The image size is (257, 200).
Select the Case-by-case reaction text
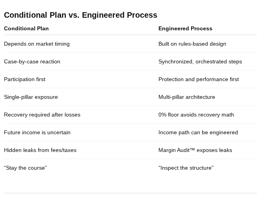coord(32,61)
